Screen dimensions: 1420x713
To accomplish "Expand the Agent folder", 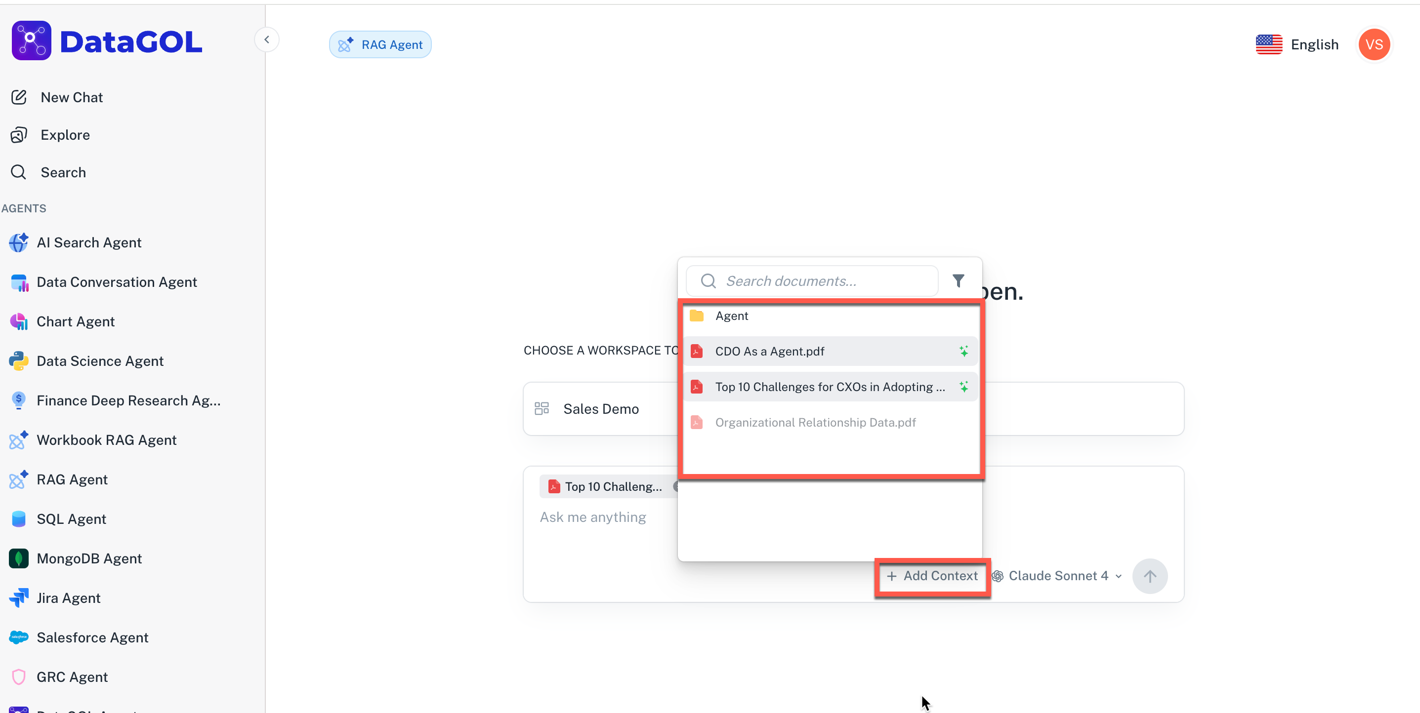I will click(731, 316).
